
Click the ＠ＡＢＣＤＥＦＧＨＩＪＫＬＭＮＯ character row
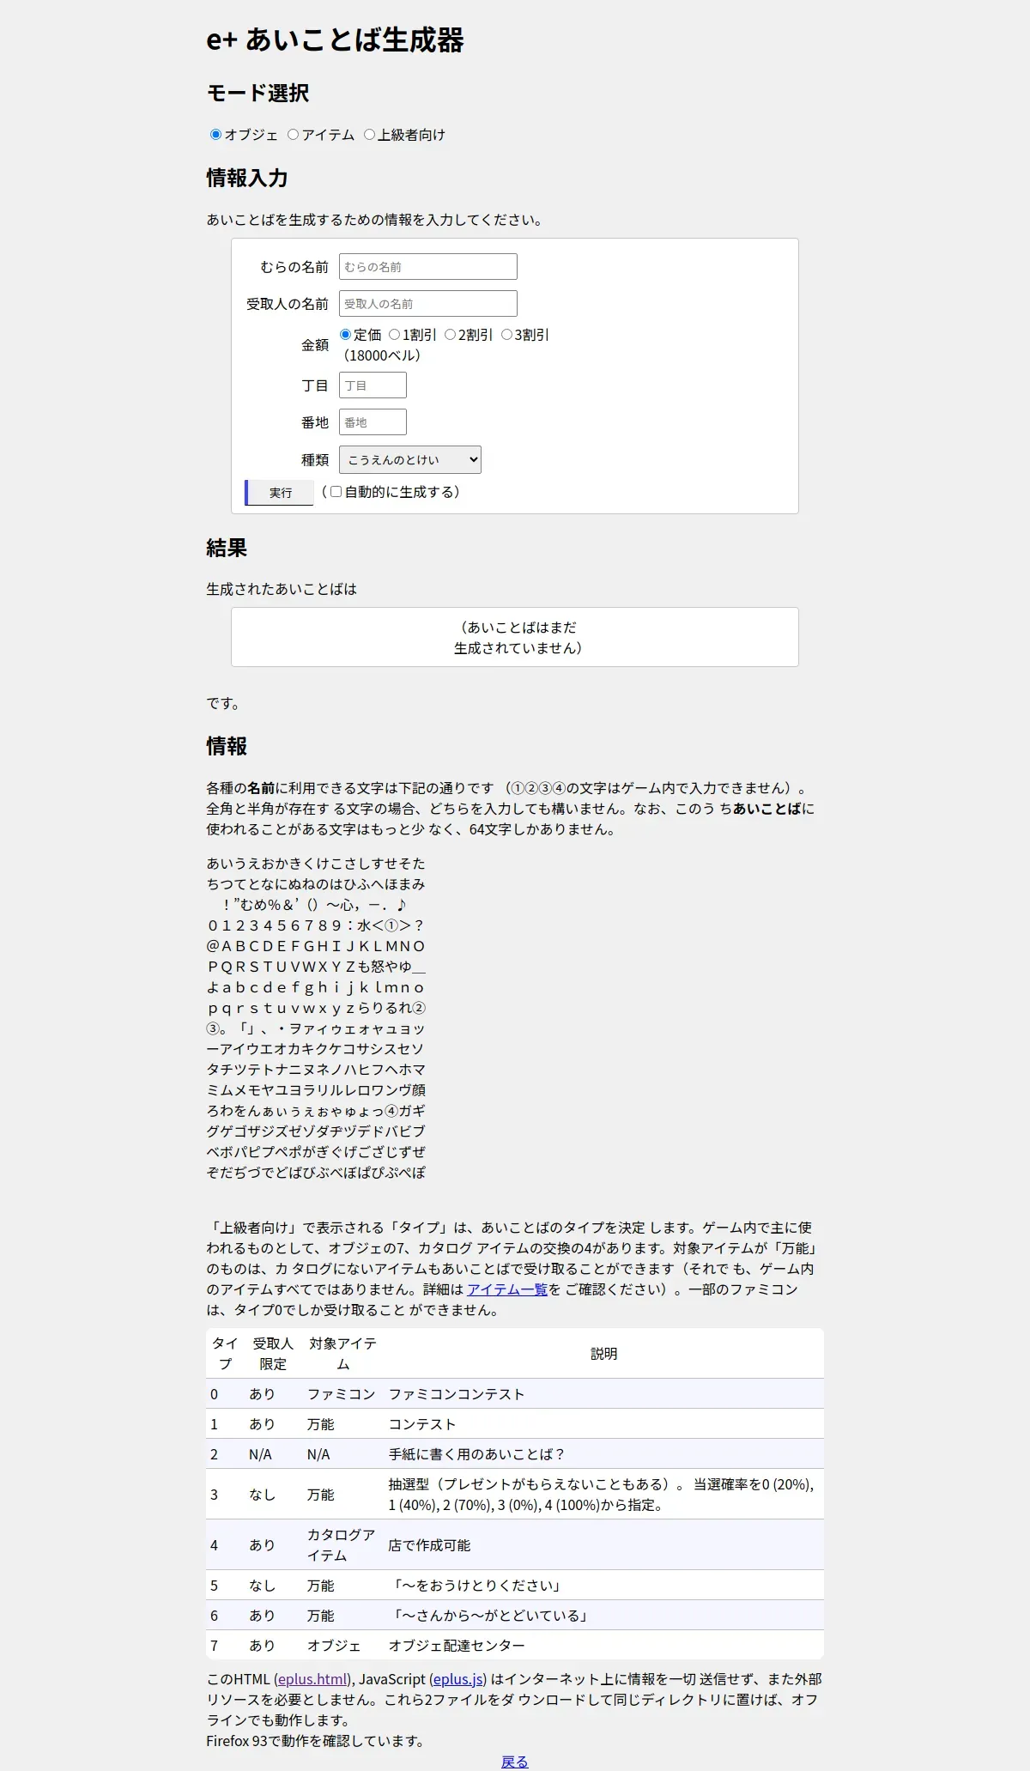[316, 946]
